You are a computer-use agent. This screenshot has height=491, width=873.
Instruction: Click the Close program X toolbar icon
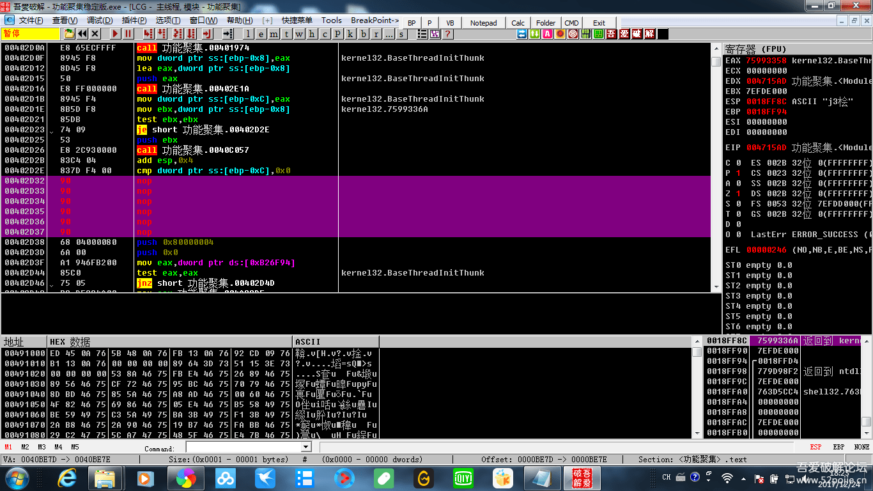coord(95,34)
